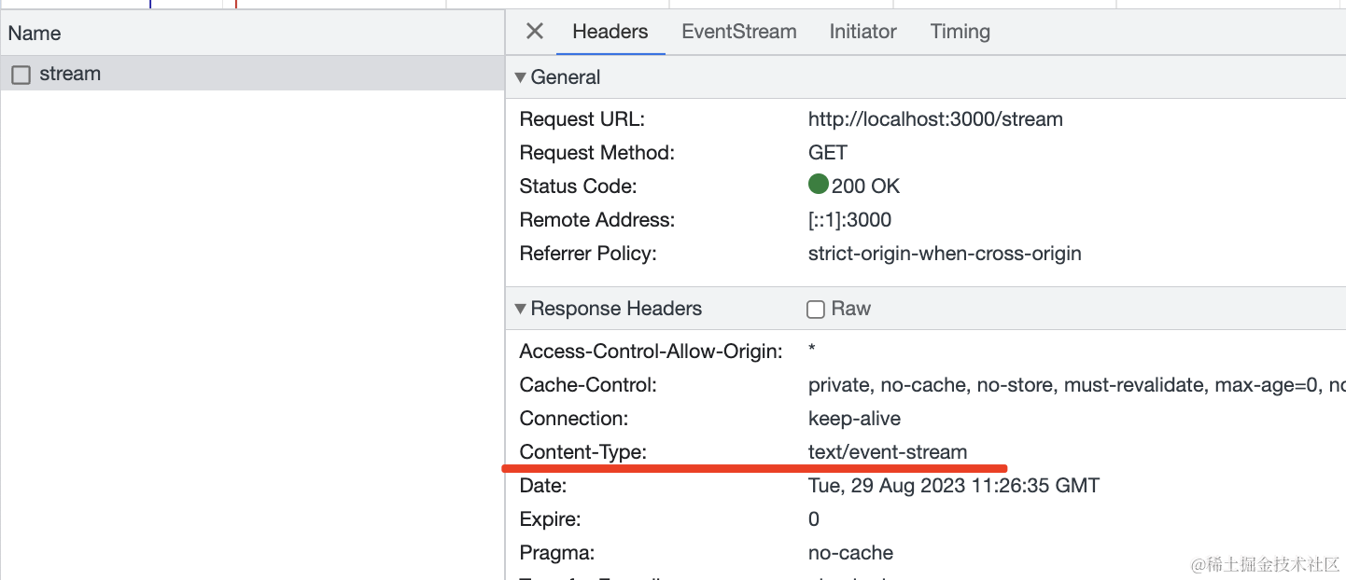Image resolution: width=1346 pixels, height=580 pixels.
Task: Click the Name column header
Action: point(35,34)
